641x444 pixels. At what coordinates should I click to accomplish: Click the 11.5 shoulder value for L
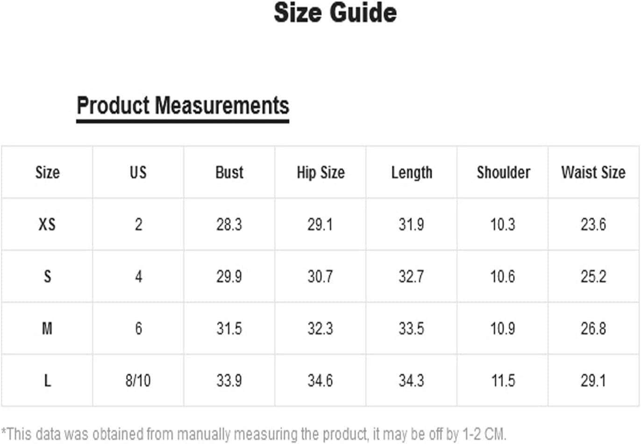tap(503, 381)
